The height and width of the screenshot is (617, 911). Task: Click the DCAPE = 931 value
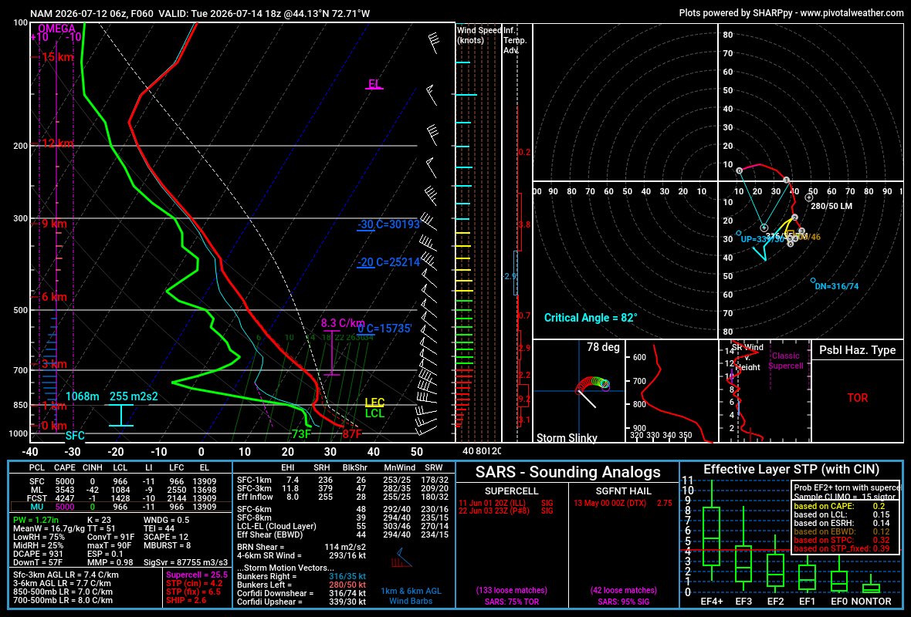point(38,554)
